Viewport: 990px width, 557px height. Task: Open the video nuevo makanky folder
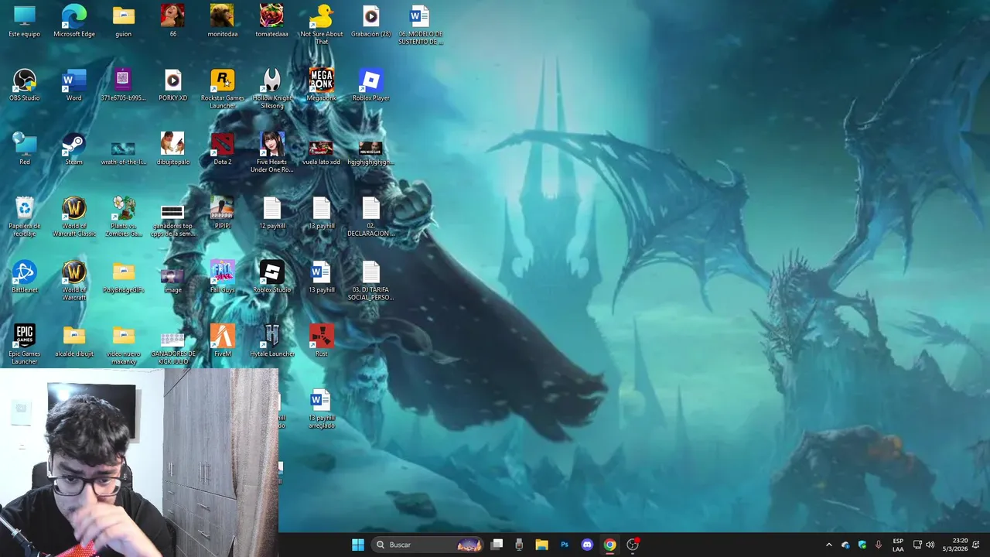coord(123,344)
